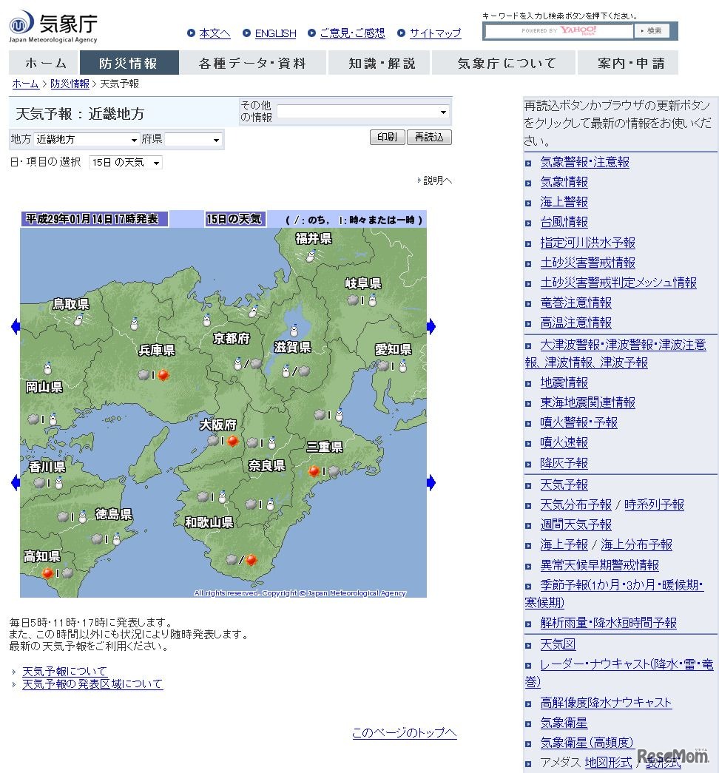Open the ご意見・ご感想 link
This screenshot has height=773, width=719.
(x=352, y=33)
